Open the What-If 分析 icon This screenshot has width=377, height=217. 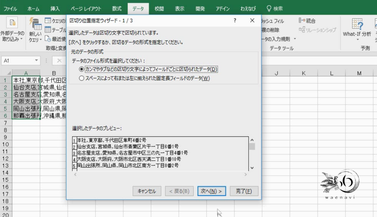point(357,24)
